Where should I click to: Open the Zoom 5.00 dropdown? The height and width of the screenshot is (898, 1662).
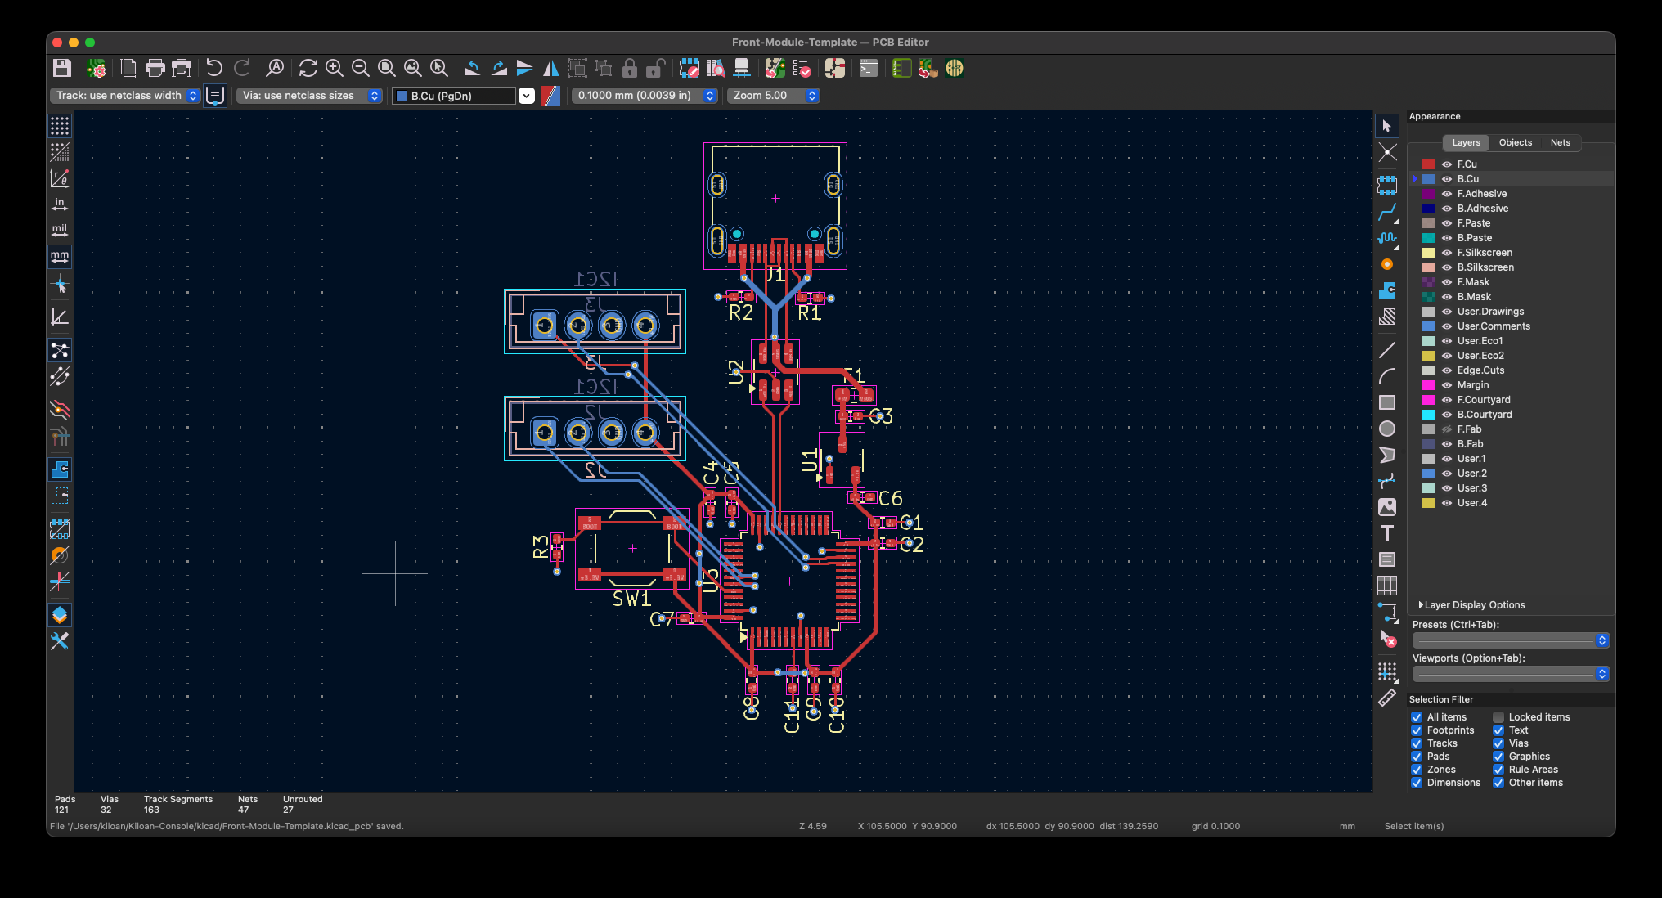pyautogui.click(x=773, y=96)
